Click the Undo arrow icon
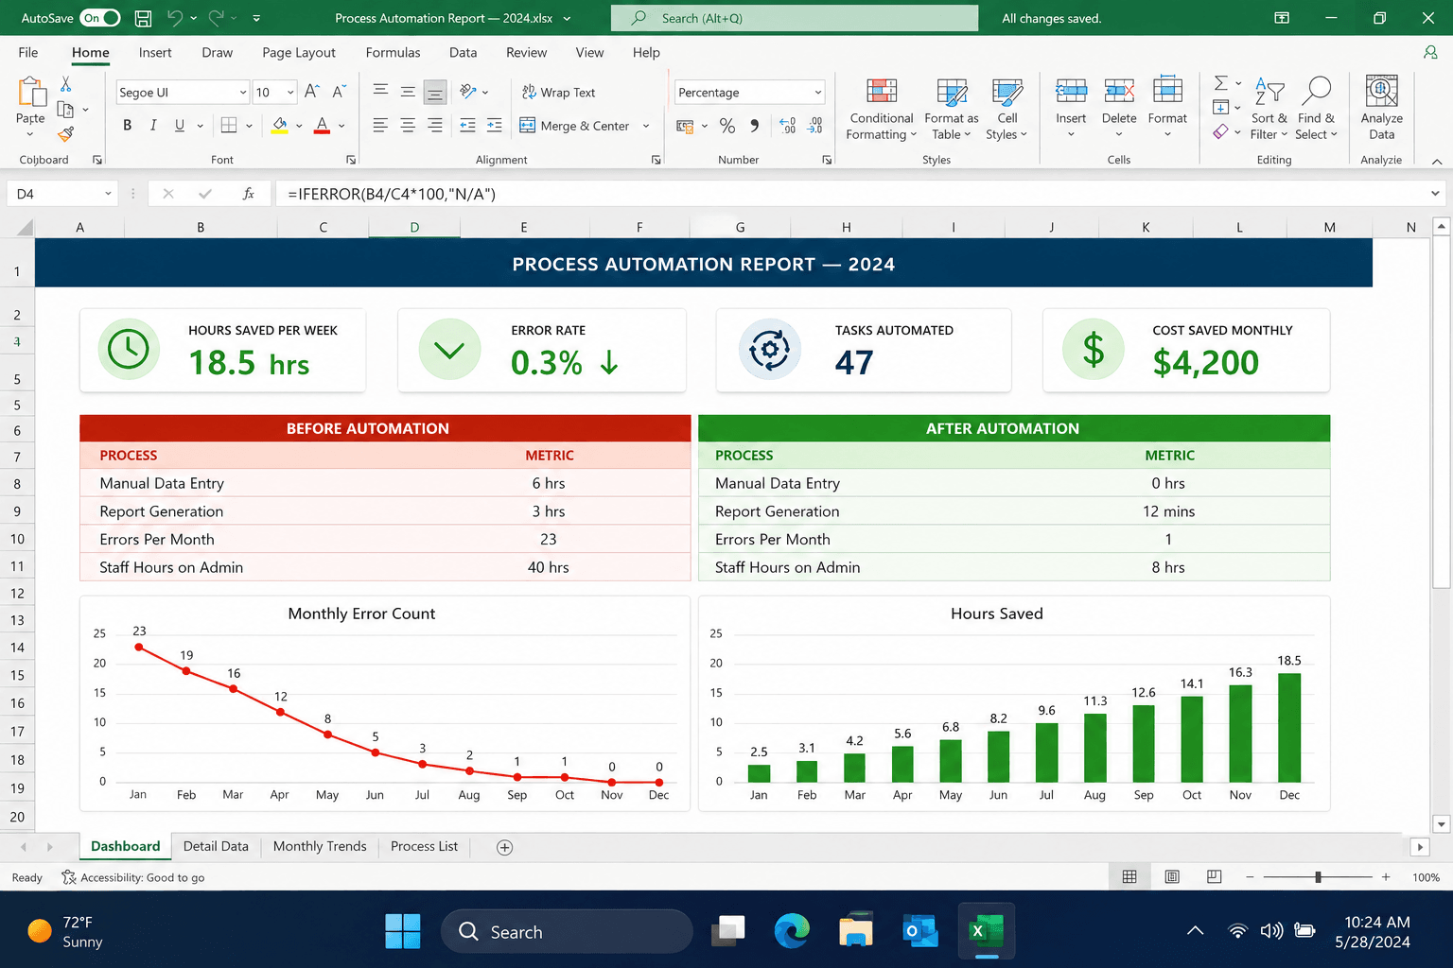The height and width of the screenshot is (968, 1453). 174,18
